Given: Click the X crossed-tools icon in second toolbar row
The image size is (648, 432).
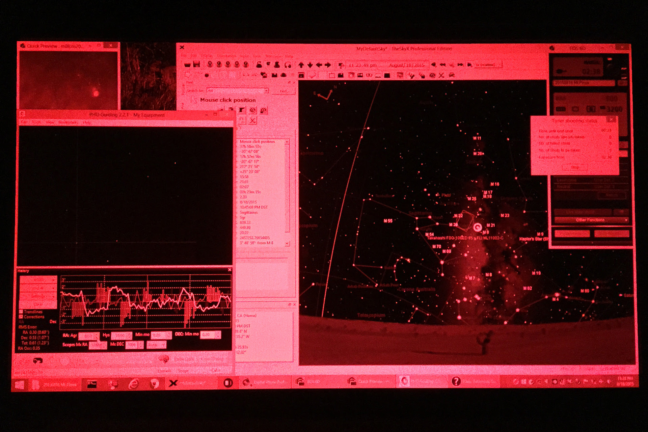Looking at the screenshot, I should [x=441, y=75].
